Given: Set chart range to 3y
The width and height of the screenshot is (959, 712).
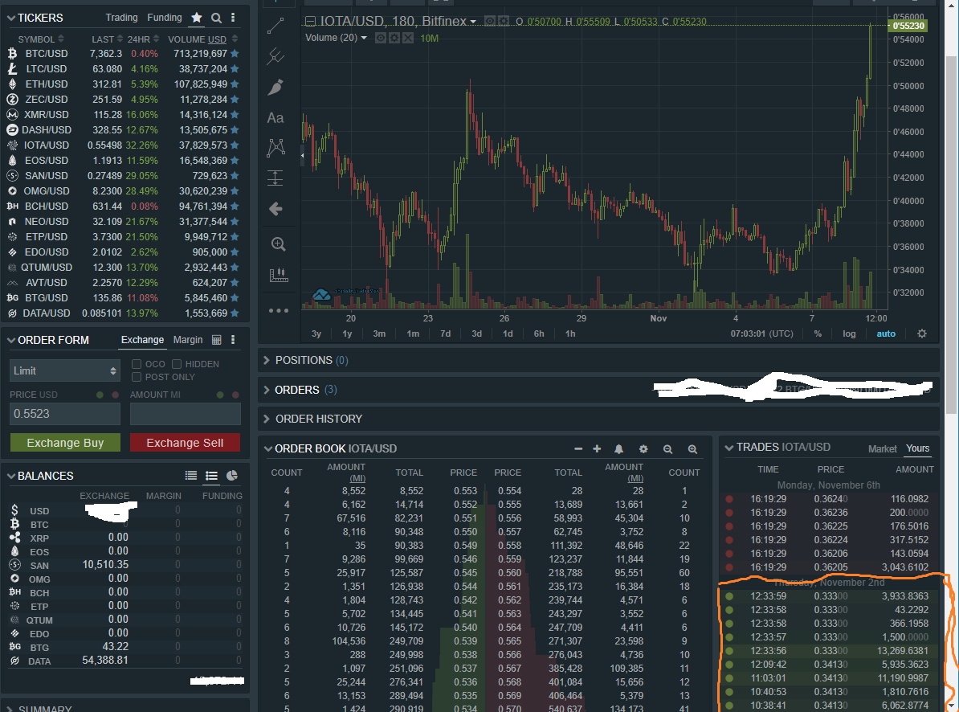Looking at the screenshot, I should (x=316, y=333).
